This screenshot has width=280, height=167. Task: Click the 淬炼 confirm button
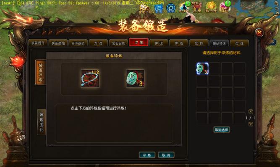tap(147, 155)
